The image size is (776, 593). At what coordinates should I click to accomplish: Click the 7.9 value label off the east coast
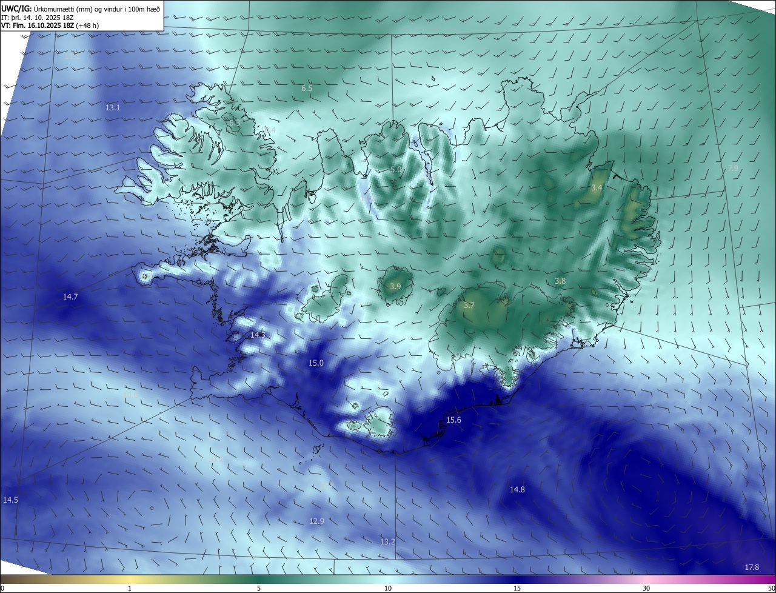734,168
